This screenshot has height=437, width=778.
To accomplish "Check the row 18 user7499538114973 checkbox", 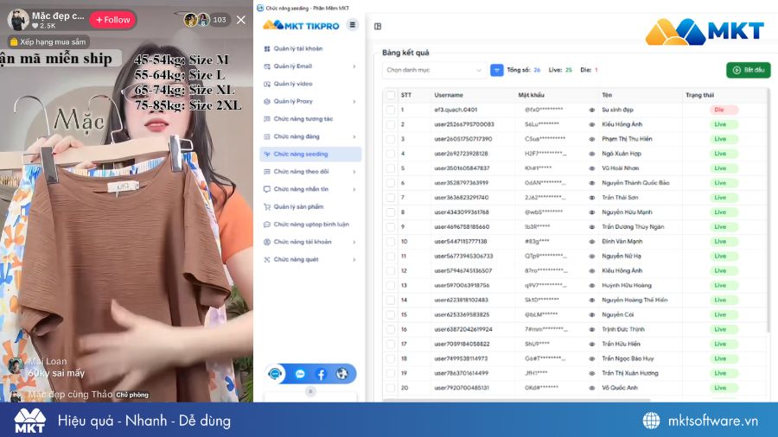I will coord(391,358).
